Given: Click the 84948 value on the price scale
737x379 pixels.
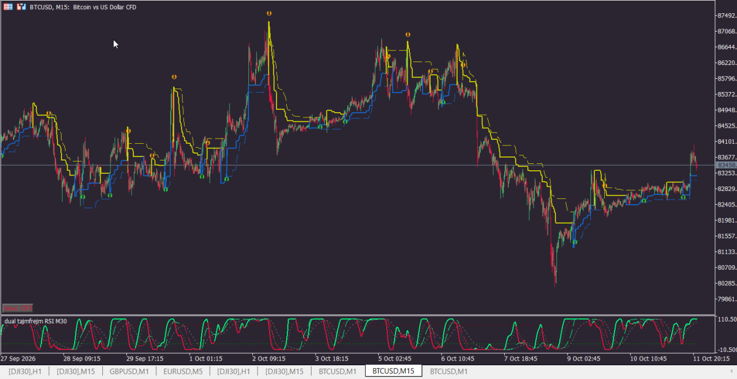Looking at the screenshot, I should click(x=726, y=110).
